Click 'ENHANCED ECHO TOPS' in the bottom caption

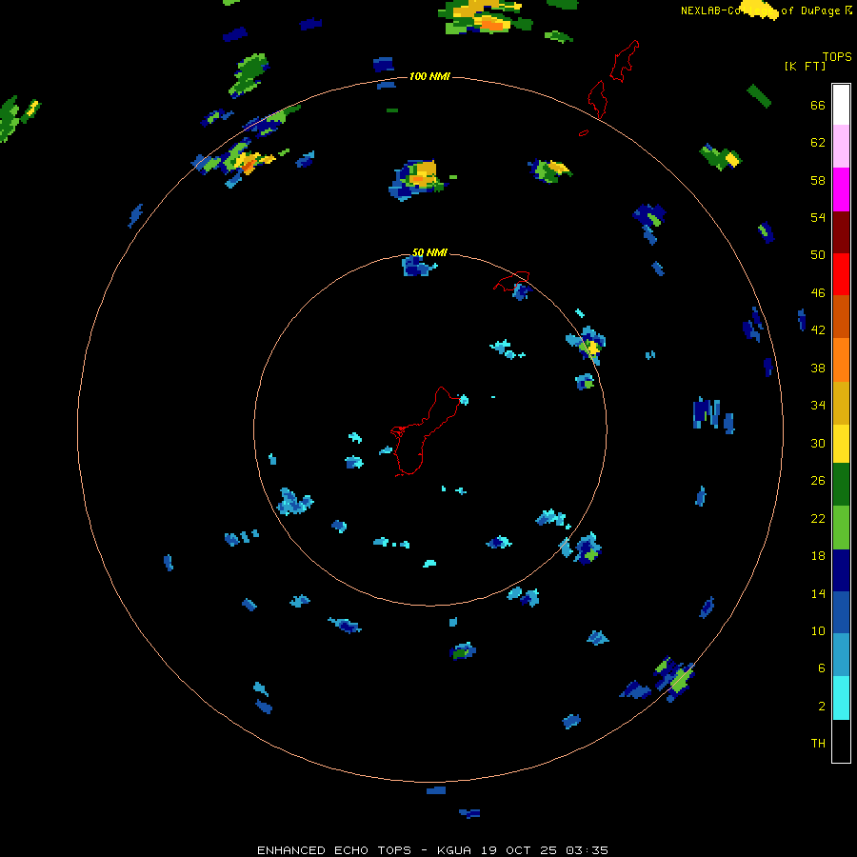tap(334, 850)
